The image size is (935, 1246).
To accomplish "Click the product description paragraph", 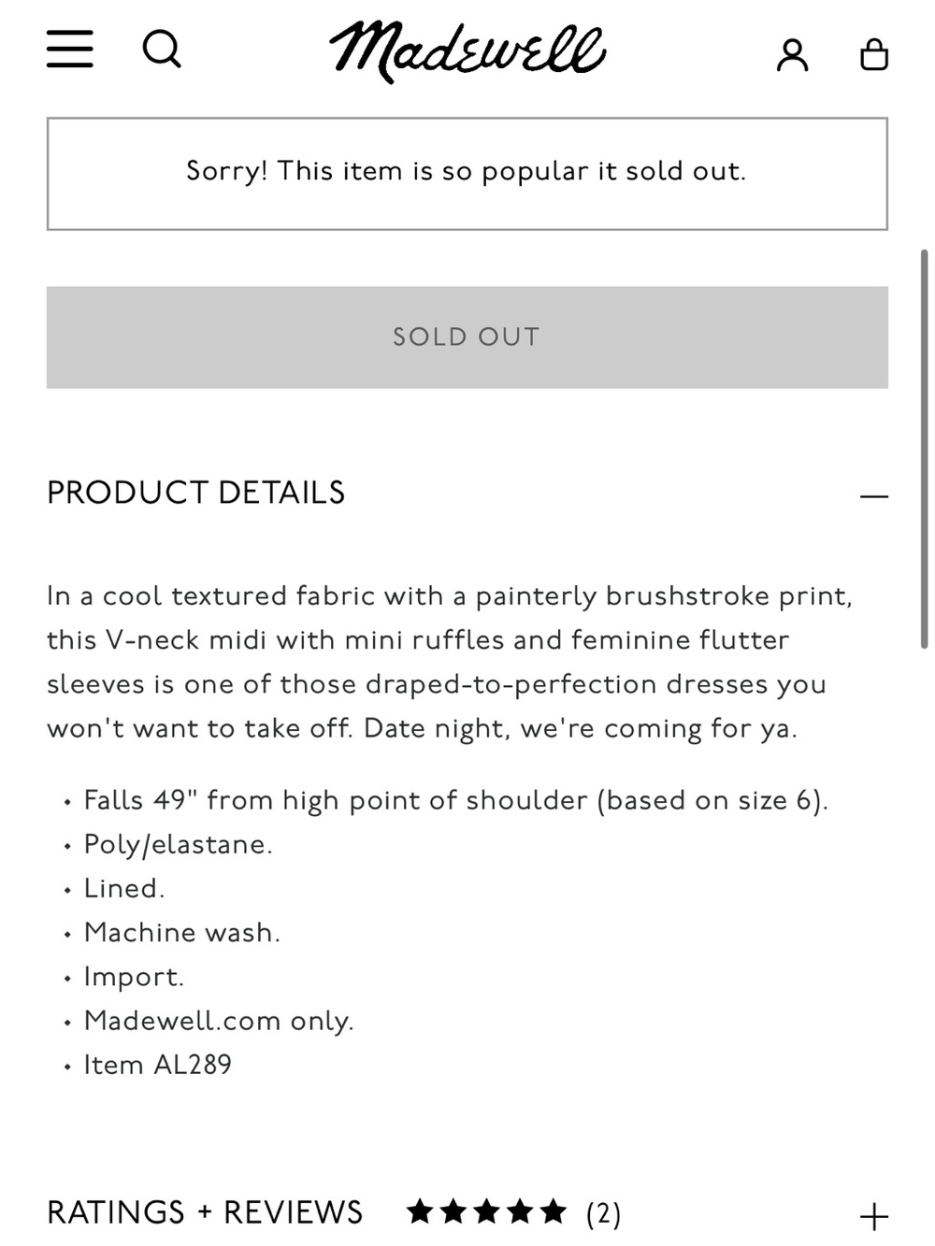I will click(x=450, y=662).
